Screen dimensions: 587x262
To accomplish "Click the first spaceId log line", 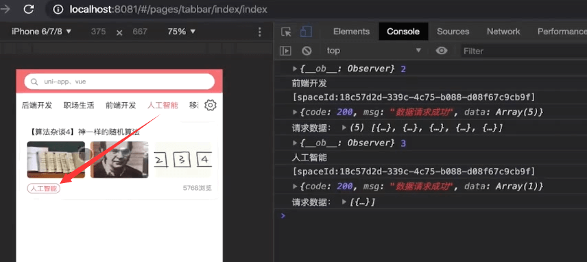I will tap(414, 97).
